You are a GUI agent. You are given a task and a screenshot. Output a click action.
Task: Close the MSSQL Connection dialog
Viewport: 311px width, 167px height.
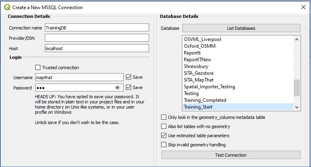[303, 7]
